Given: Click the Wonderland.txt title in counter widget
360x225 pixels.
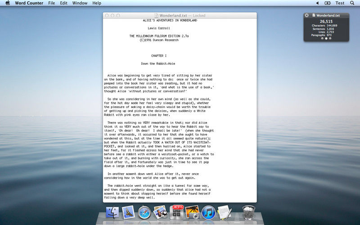Looking at the screenshot, I should [x=328, y=15].
